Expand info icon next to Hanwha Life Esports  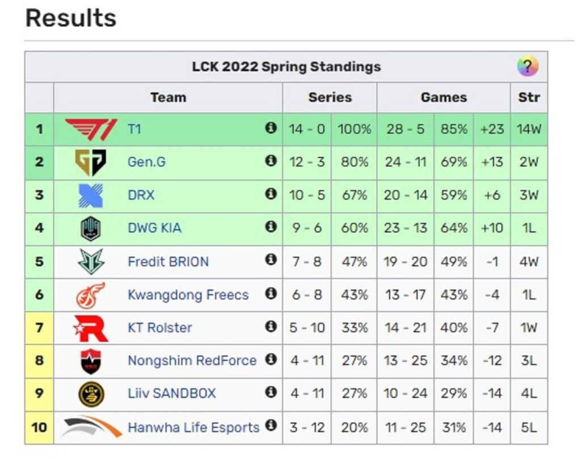coord(271,425)
